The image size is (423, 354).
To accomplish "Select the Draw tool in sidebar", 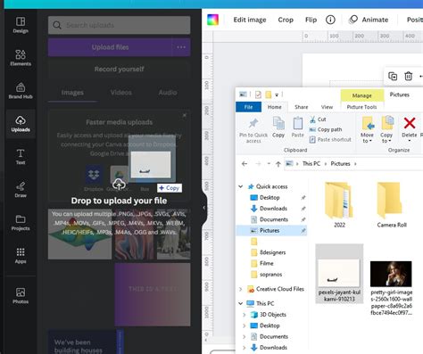I will [x=21, y=189].
